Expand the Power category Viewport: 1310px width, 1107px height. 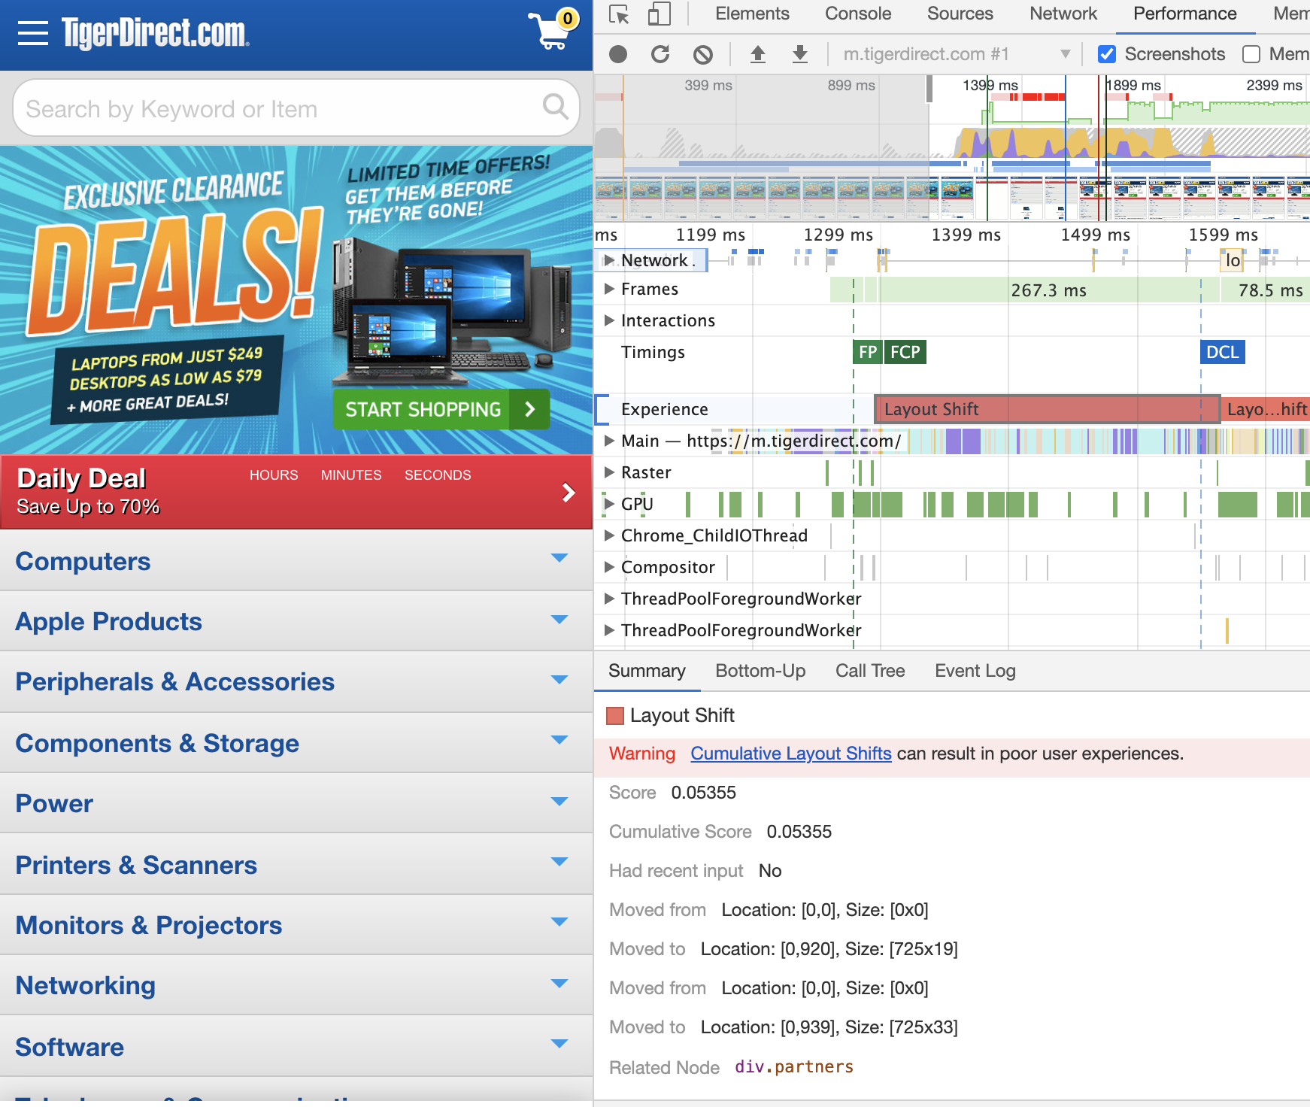pyautogui.click(x=296, y=803)
